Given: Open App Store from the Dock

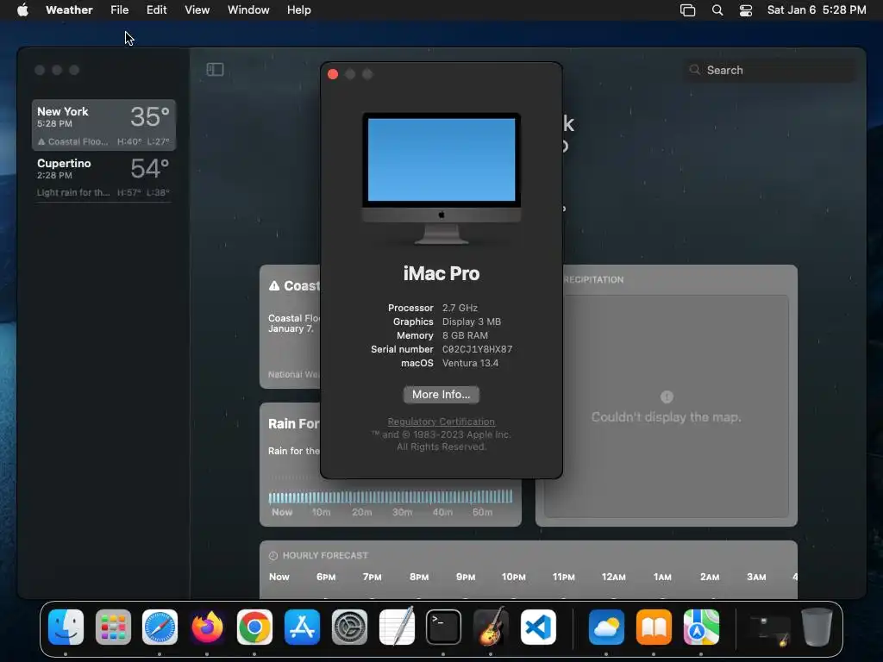Looking at the screenshot, I should pos(302,628).
